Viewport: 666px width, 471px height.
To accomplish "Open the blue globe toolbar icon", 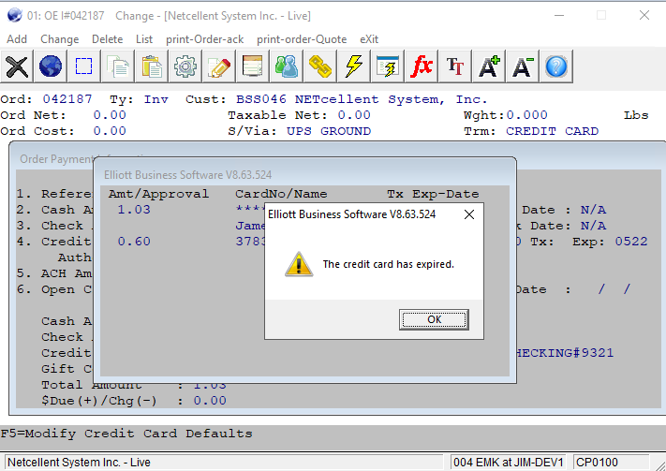I will 51,66.
